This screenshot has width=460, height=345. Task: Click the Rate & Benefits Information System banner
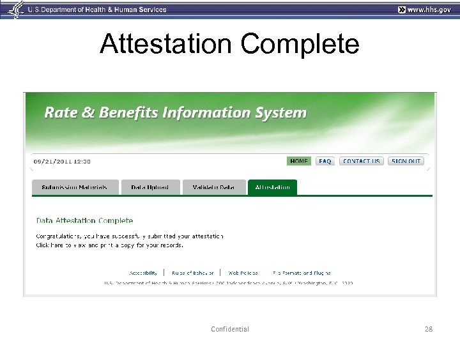176,112
